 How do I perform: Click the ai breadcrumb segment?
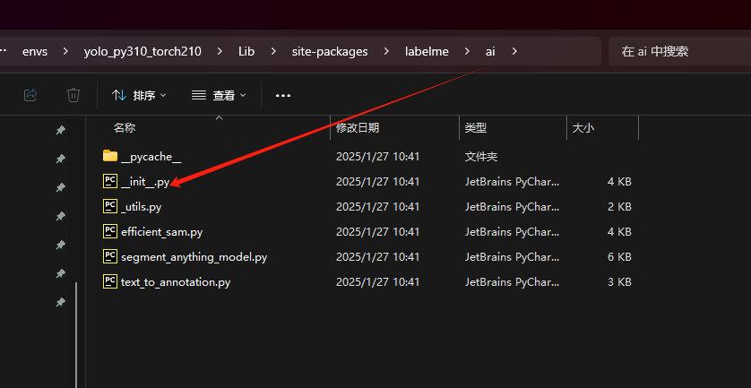coord(490,51)
